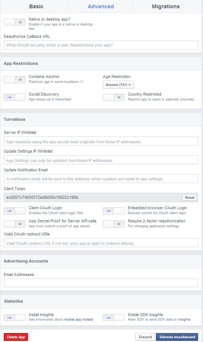The height and width of the screenshot is (342, 203).
Task: Click the Delete App button
Action: (16, 337)
